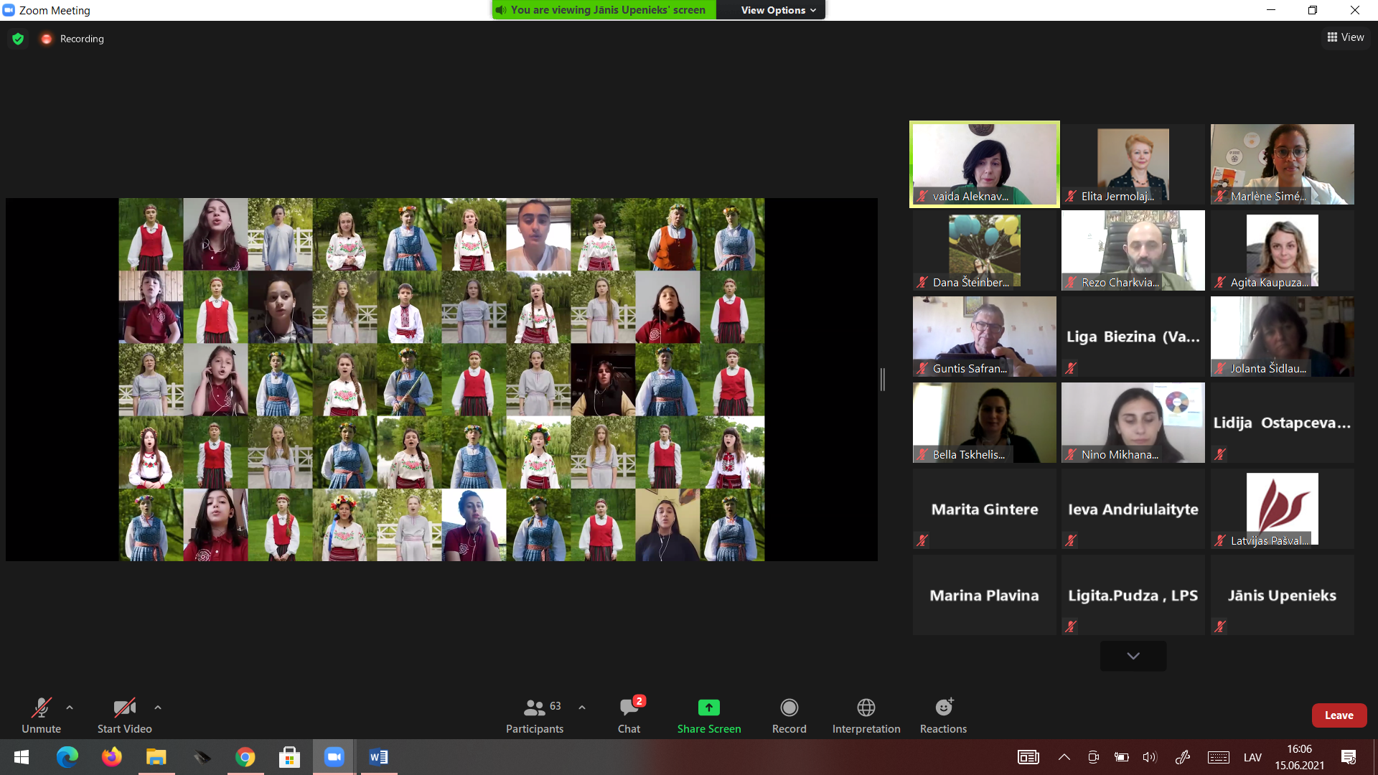Click the red Leave button

pos(1339,715)
